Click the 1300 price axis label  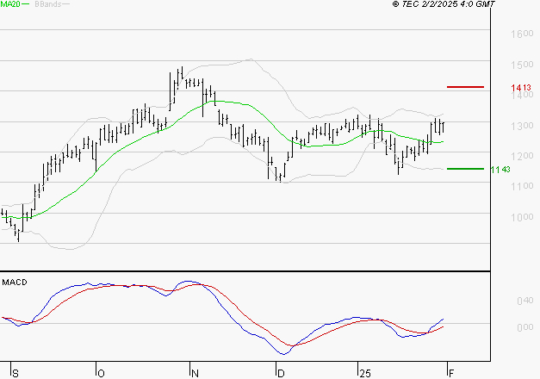(522, 126)
